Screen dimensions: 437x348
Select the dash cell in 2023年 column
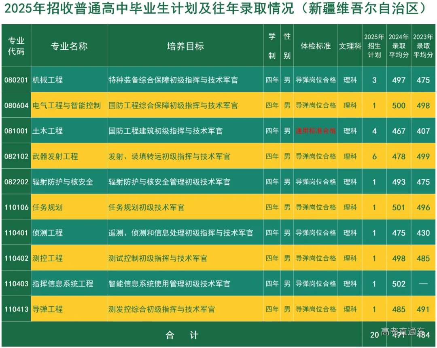[x=423, y=284]
